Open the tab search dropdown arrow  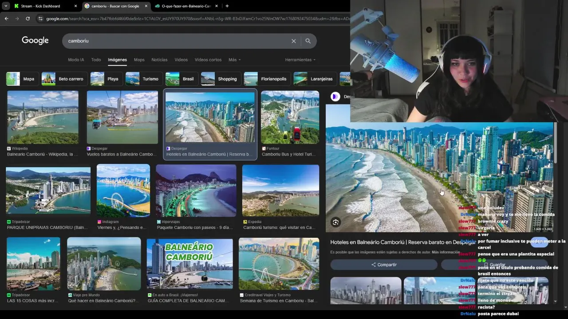(6, 6)
